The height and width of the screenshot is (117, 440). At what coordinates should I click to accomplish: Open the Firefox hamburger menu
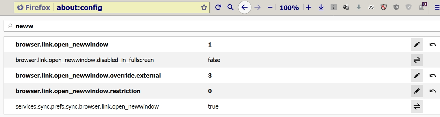coord(437,7)
